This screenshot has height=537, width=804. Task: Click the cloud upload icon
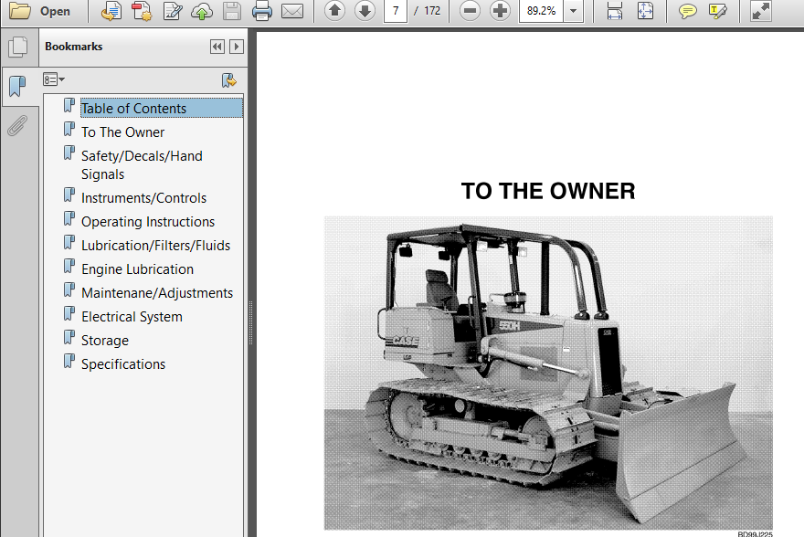pyautogui.click(x=202, y=11)
